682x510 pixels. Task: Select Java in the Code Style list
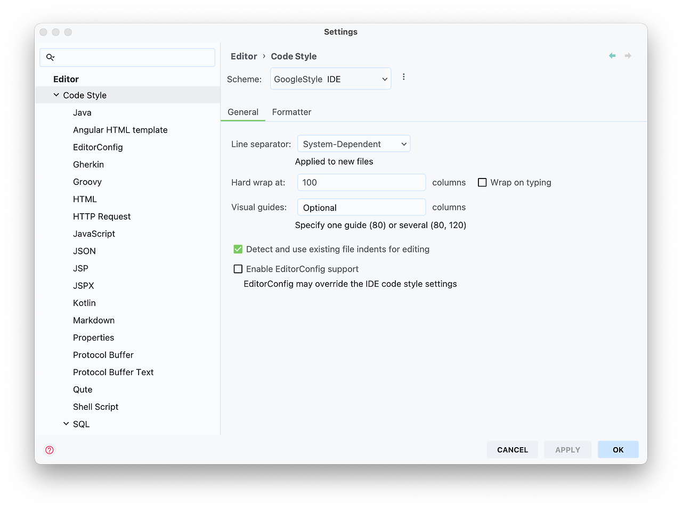pos(82,112)
